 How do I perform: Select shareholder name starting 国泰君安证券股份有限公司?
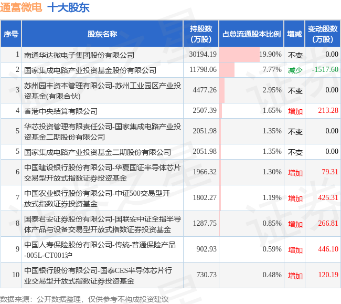[x=102, y=224]
